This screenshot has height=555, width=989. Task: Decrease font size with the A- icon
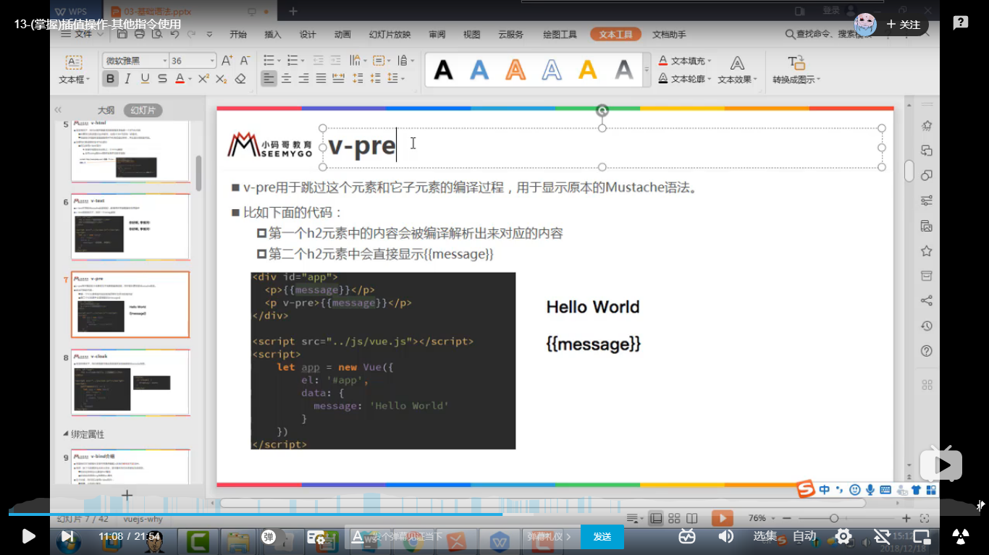pyautogui.click(x=245, y=60)
